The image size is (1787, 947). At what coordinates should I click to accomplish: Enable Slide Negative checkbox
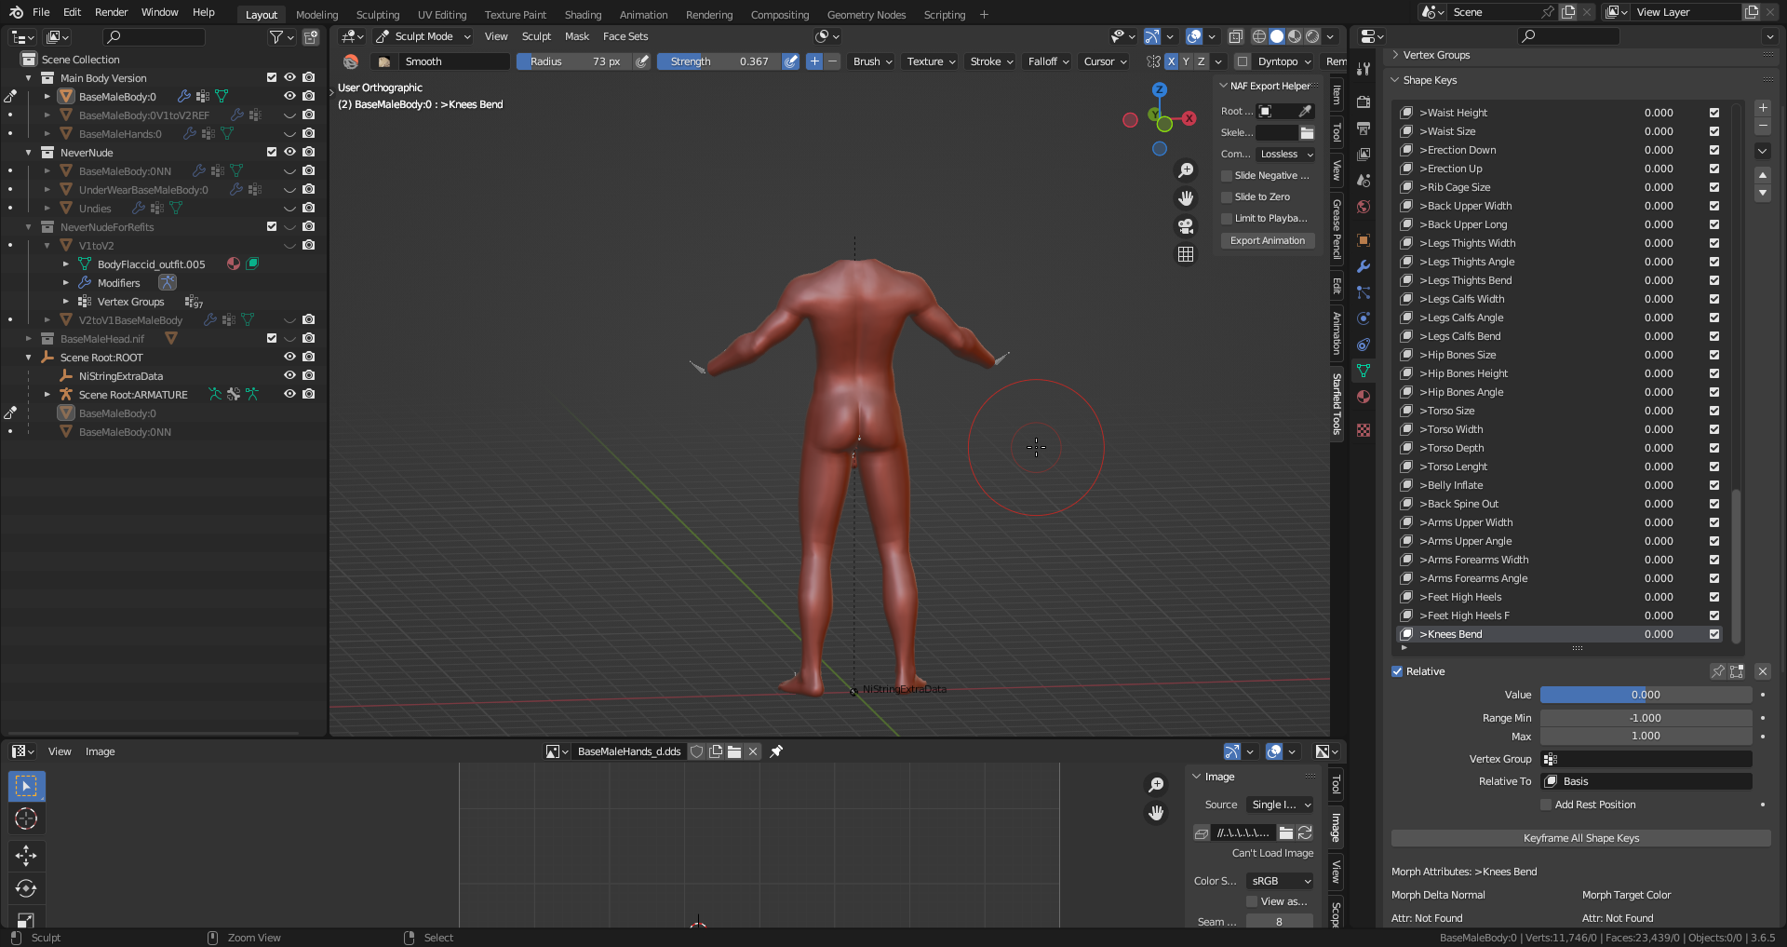(1227, 175)
